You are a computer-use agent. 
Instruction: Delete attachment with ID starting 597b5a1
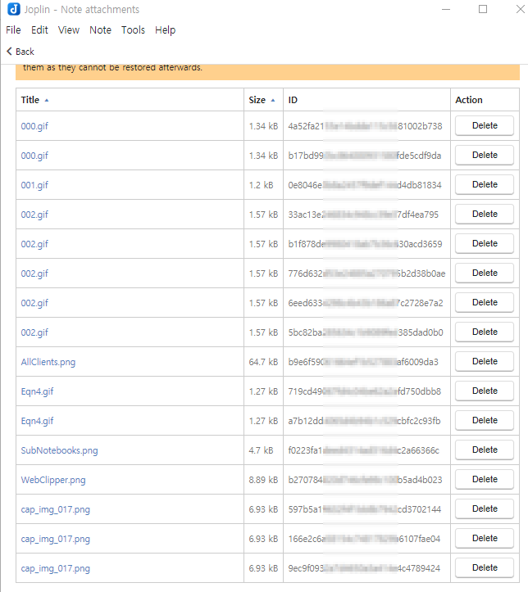tap(485, 508)
